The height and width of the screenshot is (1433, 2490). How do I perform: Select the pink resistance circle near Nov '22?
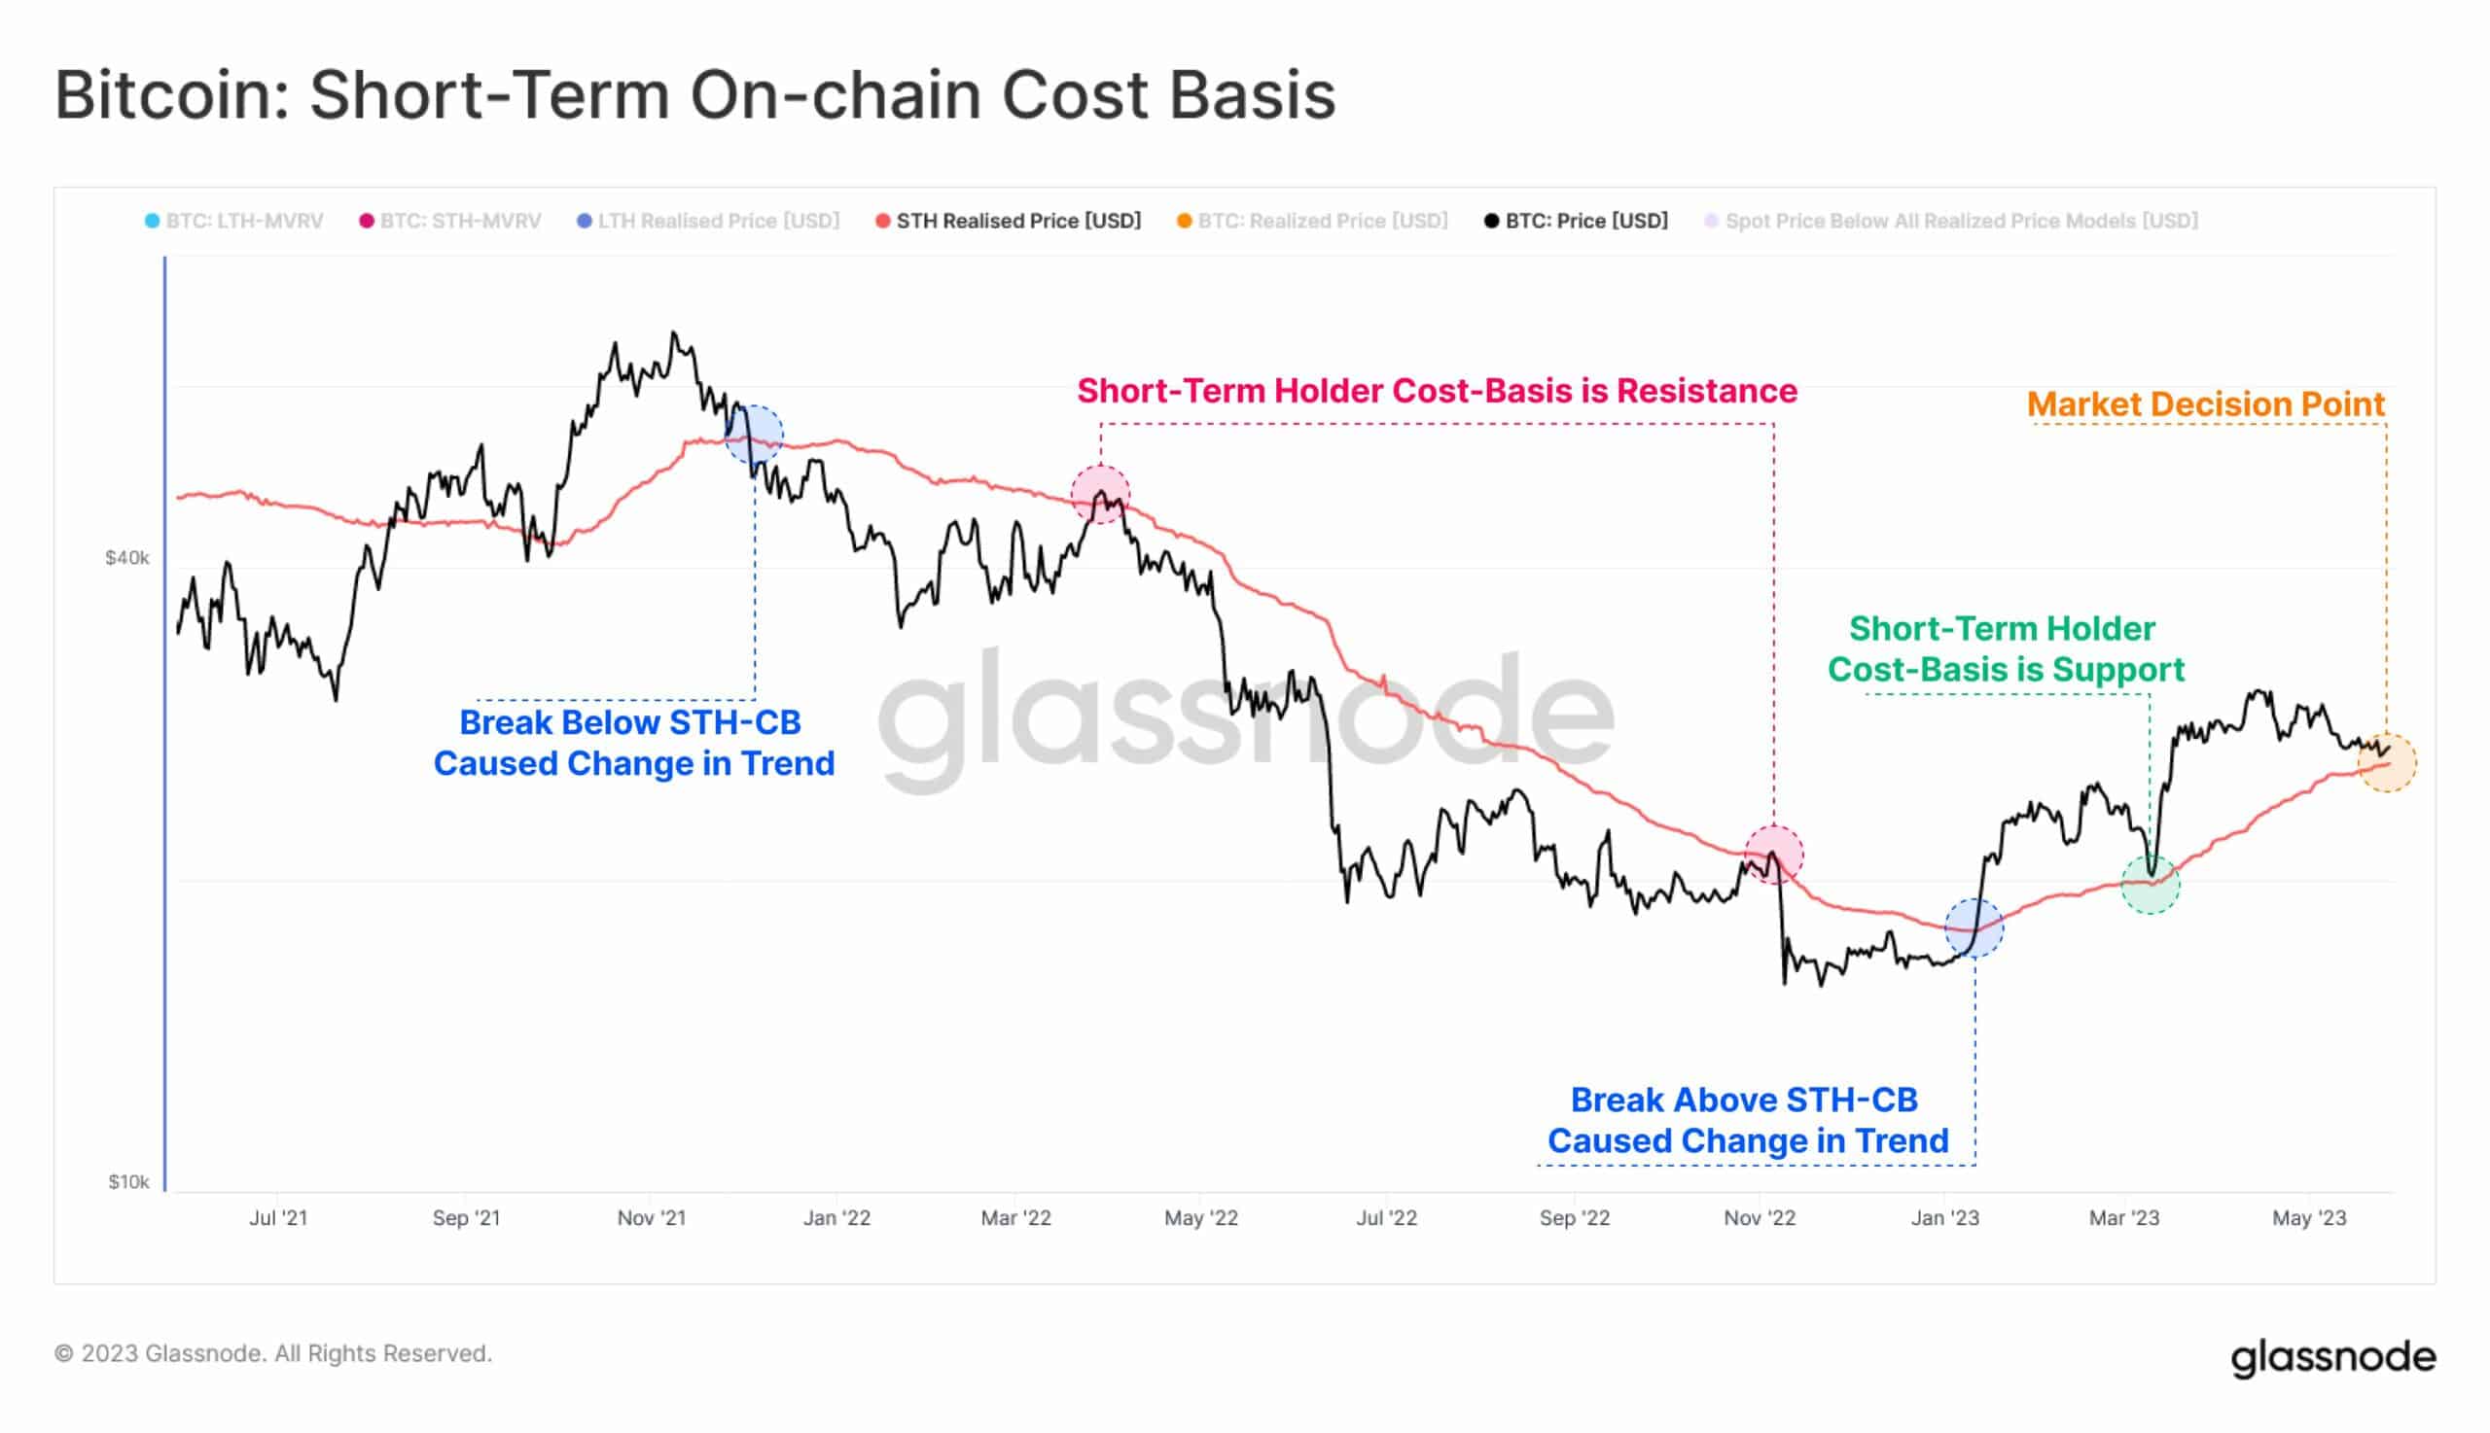coord(1773,855)
